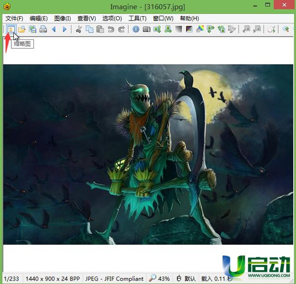Rotate image with the green left-turn arrow icon
Image resolution: width=296 pixels, height=284 pixels.
point(221,29)
